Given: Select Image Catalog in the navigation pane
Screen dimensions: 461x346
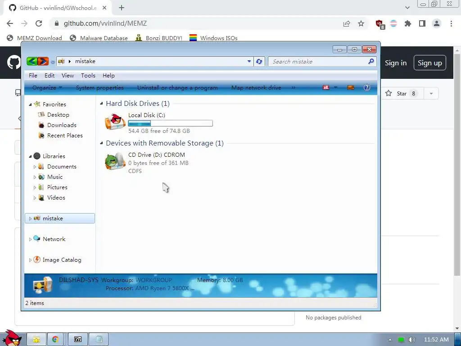Looking at the screenshot, I should click(62, 260).
